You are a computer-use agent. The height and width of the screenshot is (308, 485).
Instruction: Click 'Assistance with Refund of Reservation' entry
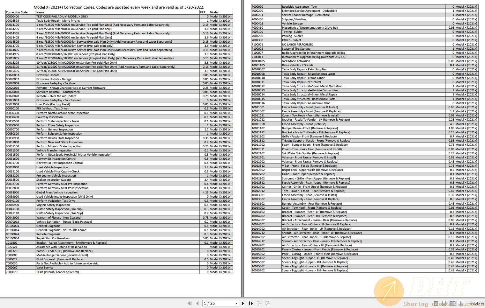point(62,247)
